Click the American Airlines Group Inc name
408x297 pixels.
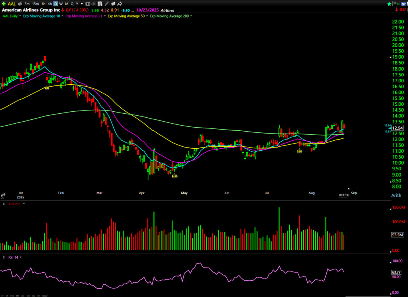point(31,10)
